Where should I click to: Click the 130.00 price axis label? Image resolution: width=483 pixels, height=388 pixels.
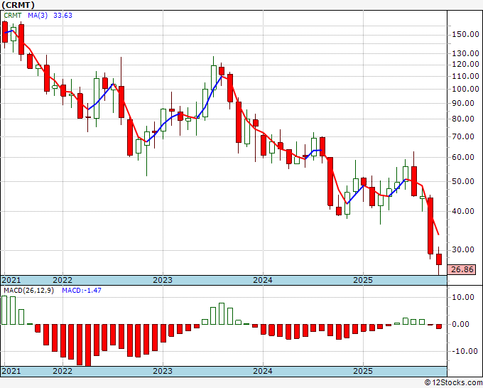[465, 53]
